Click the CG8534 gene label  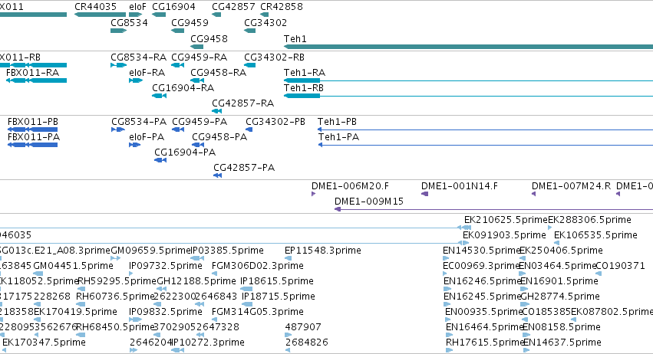tap(129, 22)
